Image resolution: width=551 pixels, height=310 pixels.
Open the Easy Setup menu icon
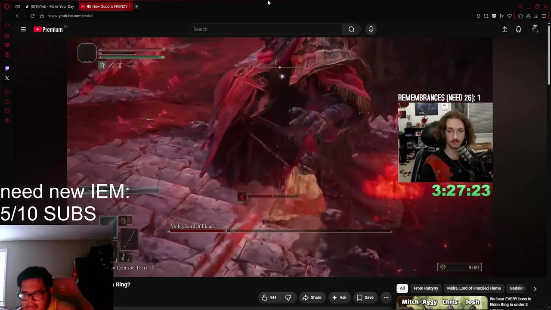click(544, 16)
